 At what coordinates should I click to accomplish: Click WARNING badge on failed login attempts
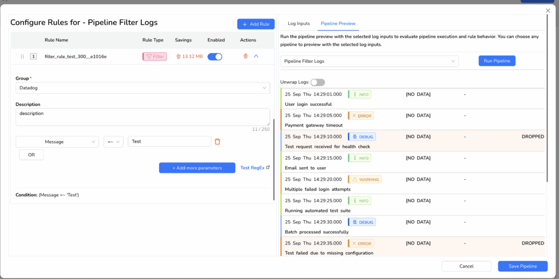click(365, 179)
